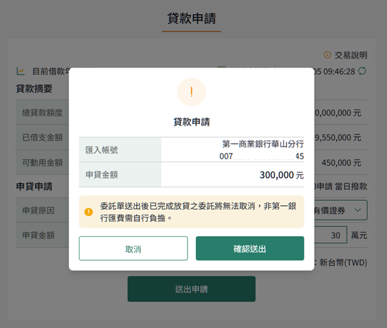Click the green refresh icon beside the timestamp

click(x=363, y=71)
